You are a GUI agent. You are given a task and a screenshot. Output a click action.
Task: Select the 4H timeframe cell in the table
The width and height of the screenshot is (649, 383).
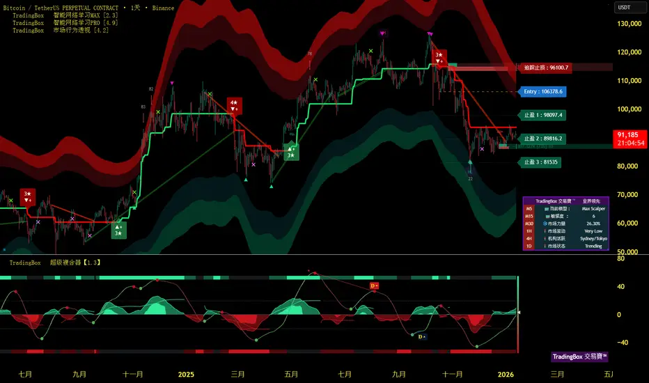529,238
